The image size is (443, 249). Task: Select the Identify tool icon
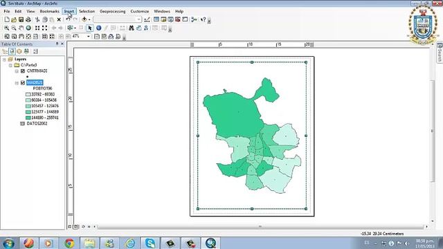(x=98, y=28)
